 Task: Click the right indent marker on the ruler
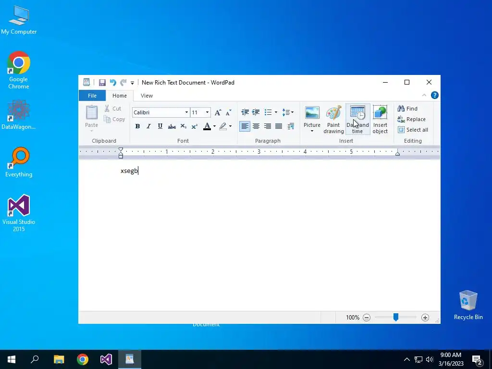pyautogui.click(x=397, y=153)
